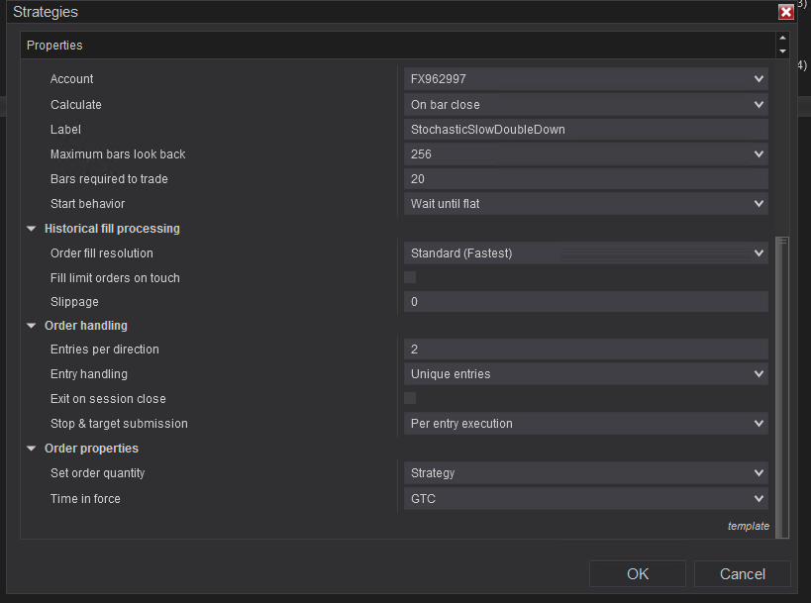Collapse the Order properties section
The height and width of the screenshot is (603, 811).
tap(32, 449)
